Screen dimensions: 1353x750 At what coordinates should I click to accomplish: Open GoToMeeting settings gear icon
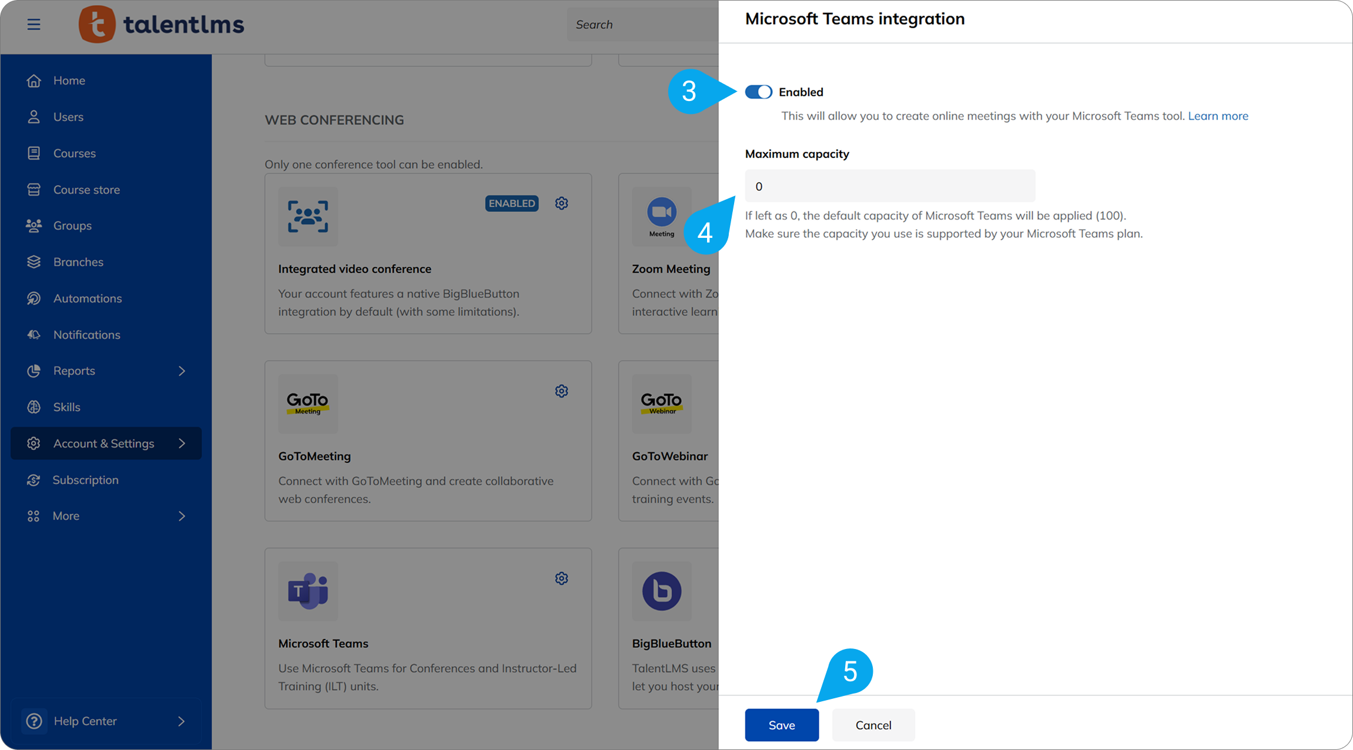[x=561, y=391]
